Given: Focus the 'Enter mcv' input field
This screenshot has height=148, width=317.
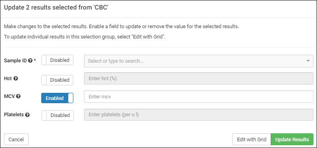Looking at the screenshot, I should click(199, 97).
